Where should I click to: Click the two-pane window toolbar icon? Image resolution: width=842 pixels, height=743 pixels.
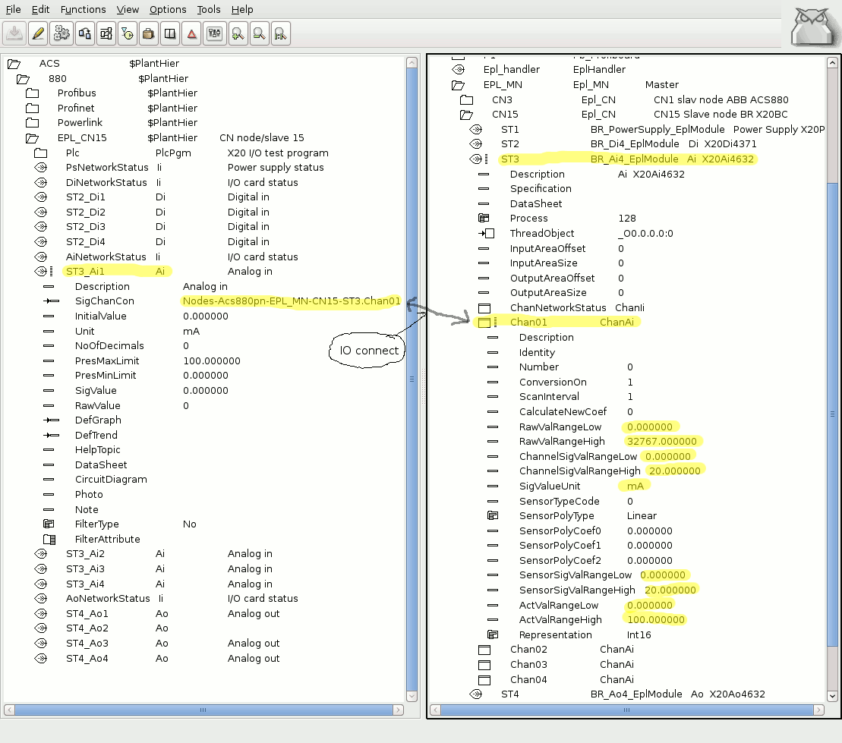(170, 34)
